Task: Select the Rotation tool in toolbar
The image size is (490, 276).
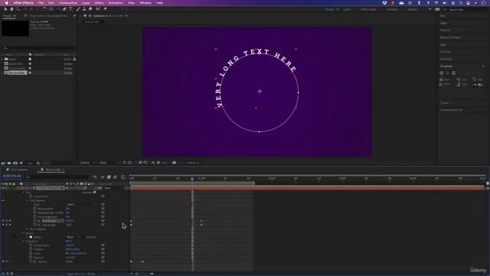Action: point(45,9)
